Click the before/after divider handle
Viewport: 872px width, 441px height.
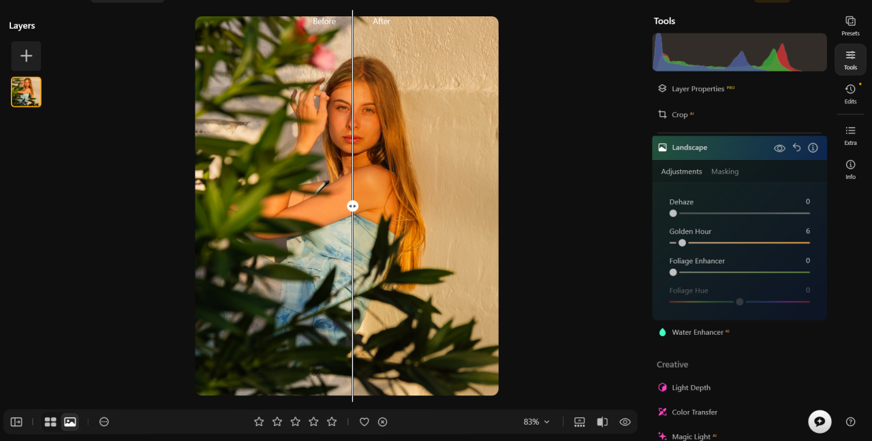[352, 206]
